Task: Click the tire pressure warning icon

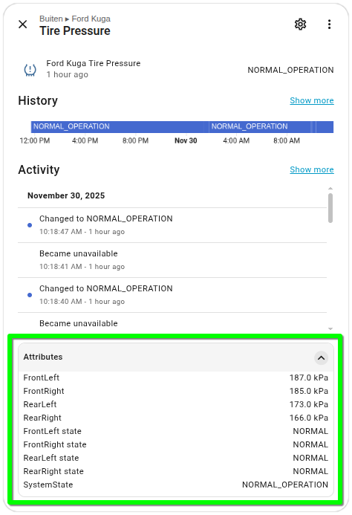Action: [x=30, y=70]
